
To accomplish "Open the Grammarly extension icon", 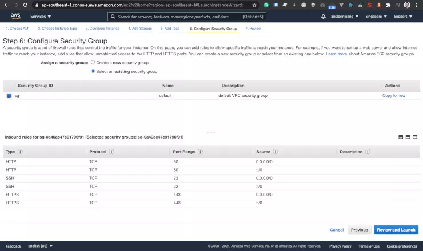I will click(266, 5).
